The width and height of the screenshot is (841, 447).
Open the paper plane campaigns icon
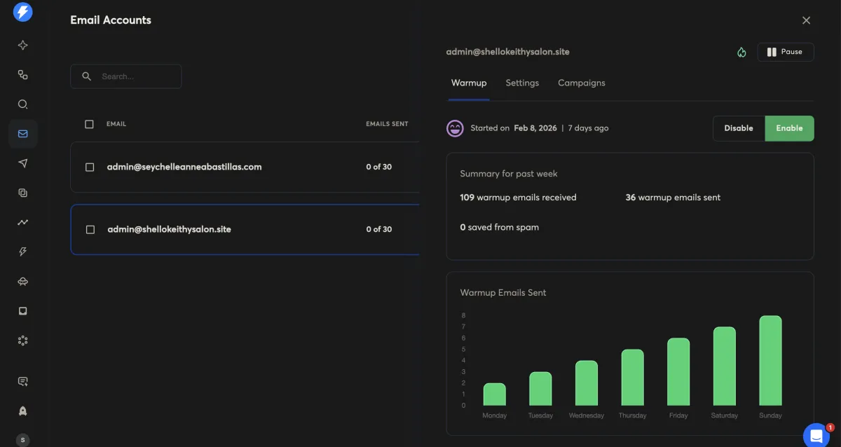pyautogui.click(x=23, y=163)
